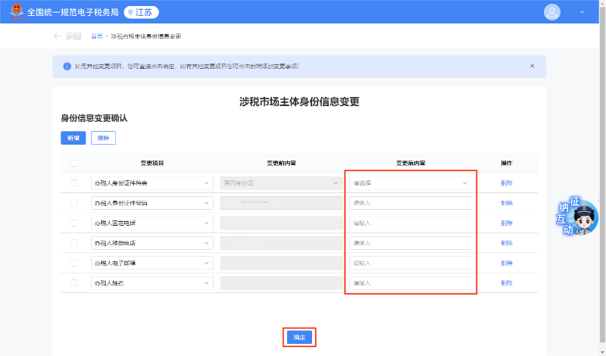This screenshot has height=356, width=606.
Task: Expand the account menu chevron
Action: (x=582, y=12)
